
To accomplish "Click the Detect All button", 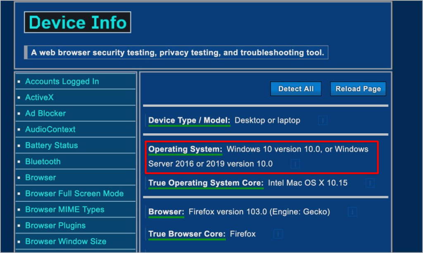I will point(296,89).
